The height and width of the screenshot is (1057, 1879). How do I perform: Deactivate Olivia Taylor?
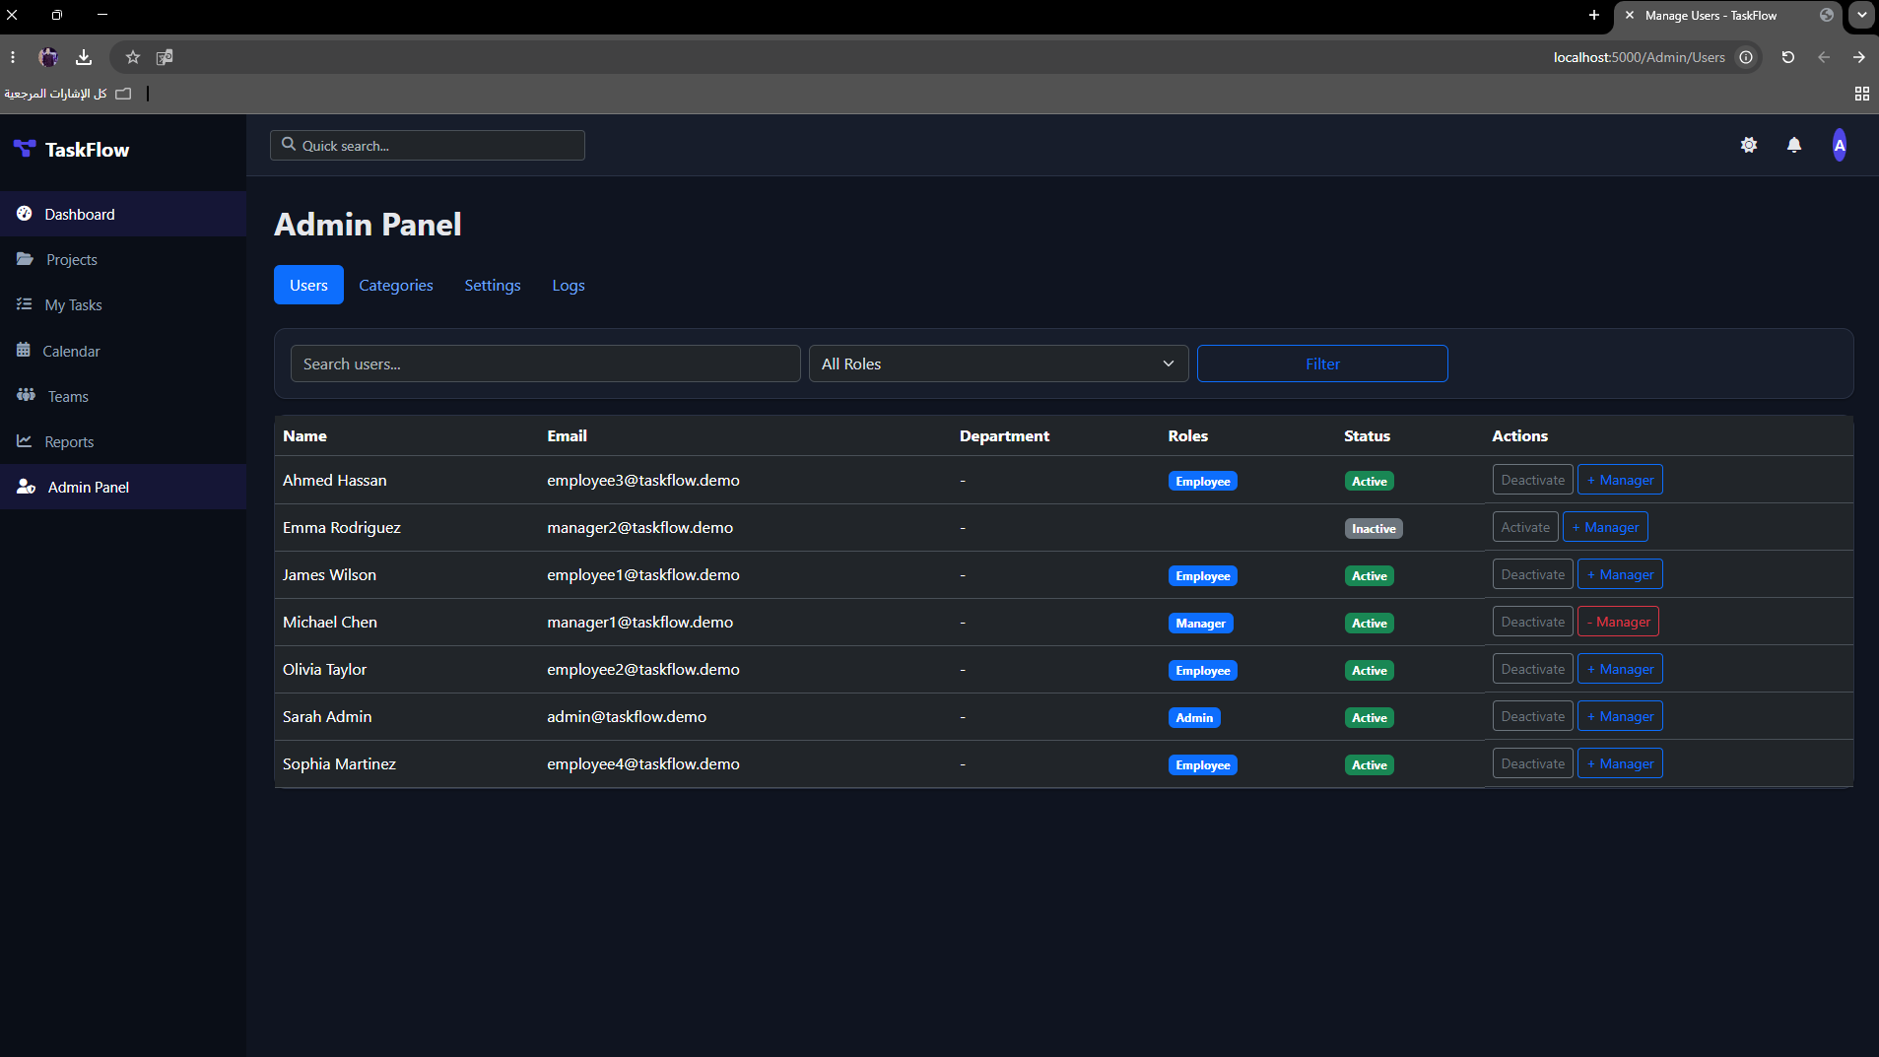[x=1532, y=669]
